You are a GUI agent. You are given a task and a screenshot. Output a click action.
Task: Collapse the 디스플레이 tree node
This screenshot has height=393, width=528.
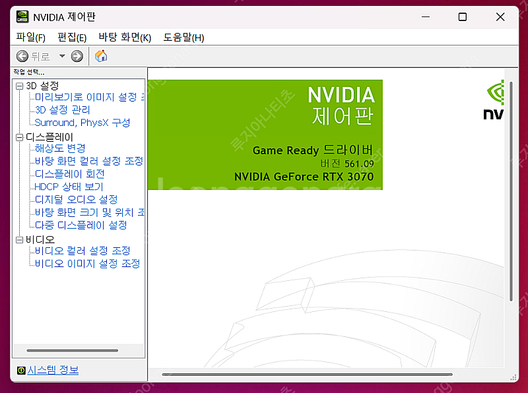coord(20,137)
